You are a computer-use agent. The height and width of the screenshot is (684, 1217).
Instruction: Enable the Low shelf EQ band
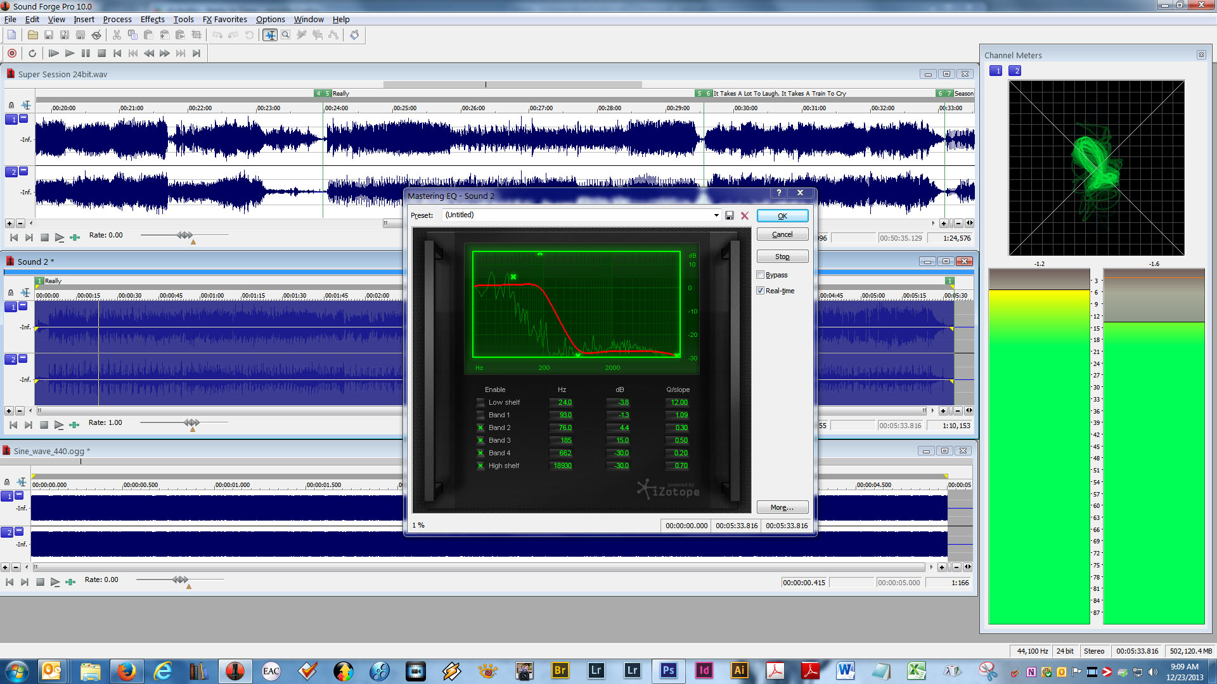[x=480, y=402]
